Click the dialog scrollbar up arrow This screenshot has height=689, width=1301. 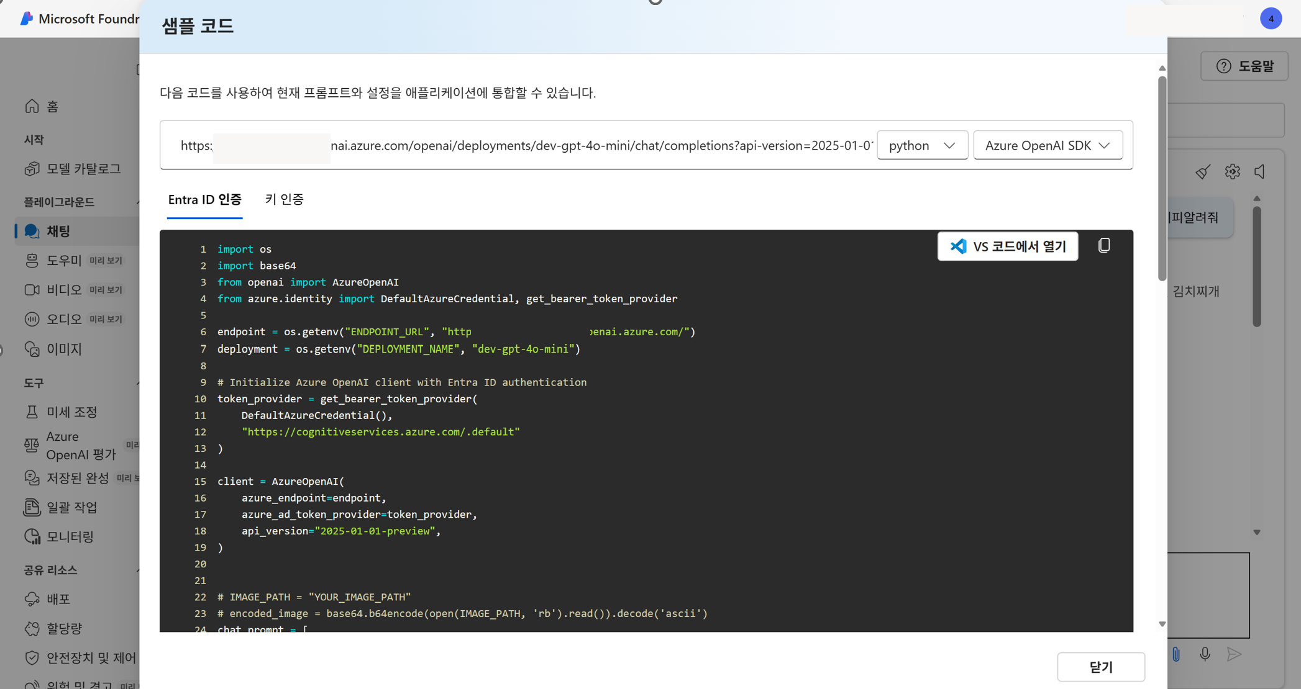pyautogui.click(x=1162, y=68)
